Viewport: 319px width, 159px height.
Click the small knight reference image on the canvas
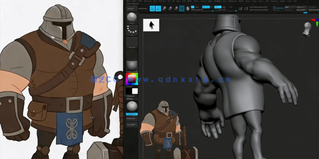(x=169, y=130)
